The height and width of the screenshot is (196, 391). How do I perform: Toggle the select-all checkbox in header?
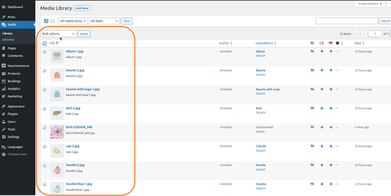point(44,44)
